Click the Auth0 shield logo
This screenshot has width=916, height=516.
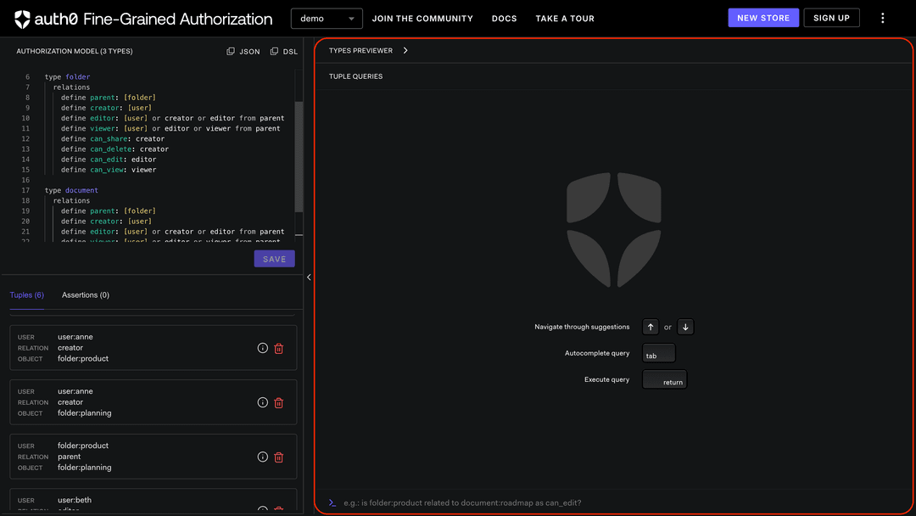pos(22,19)
